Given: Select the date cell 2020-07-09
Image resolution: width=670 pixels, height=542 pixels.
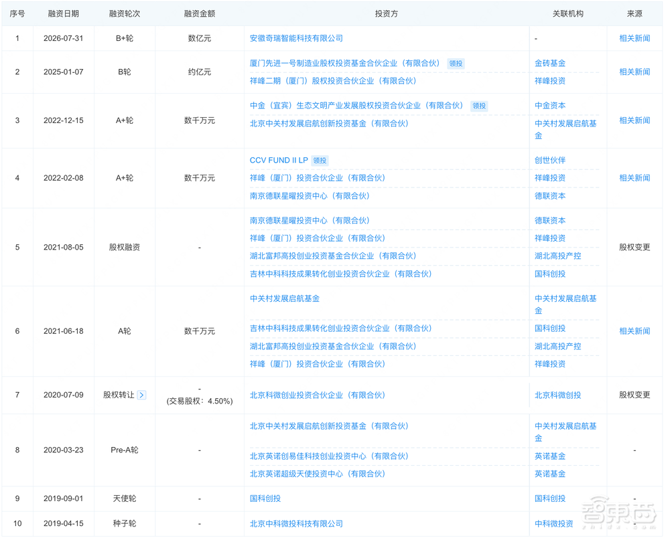Looking at the screenshot, I should 63,395.
